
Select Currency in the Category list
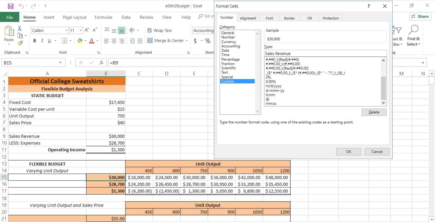(229, 42)
